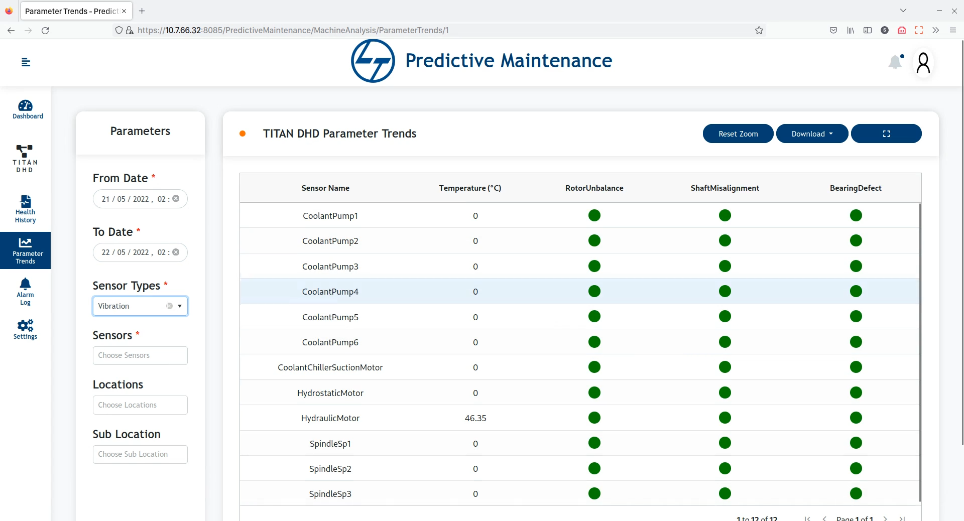This screenshot has width=964, height=521.
Task: Open TITAN DHD machine page
Action: [x=25, y=159]
